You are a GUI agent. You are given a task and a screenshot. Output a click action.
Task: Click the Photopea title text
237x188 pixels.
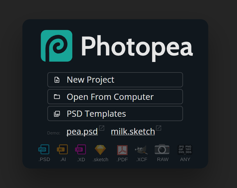pos(137,46)
